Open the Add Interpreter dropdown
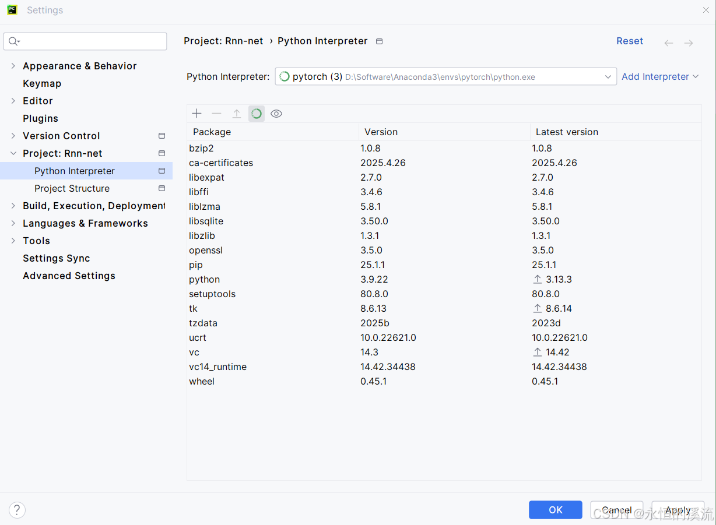716x525 pixels. (660, 76)
